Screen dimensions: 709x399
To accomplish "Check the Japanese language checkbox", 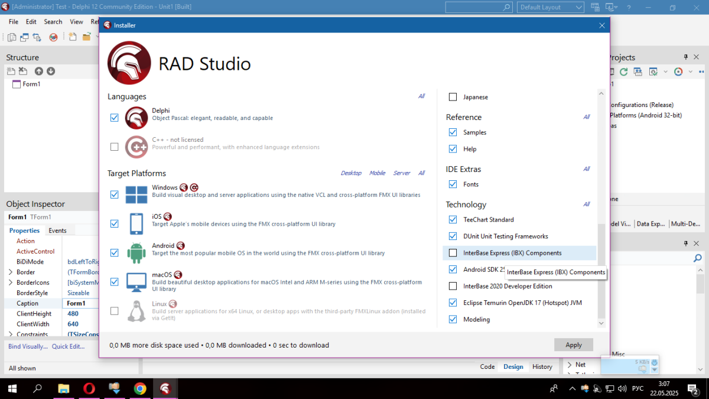I will (x=453, y=97).
